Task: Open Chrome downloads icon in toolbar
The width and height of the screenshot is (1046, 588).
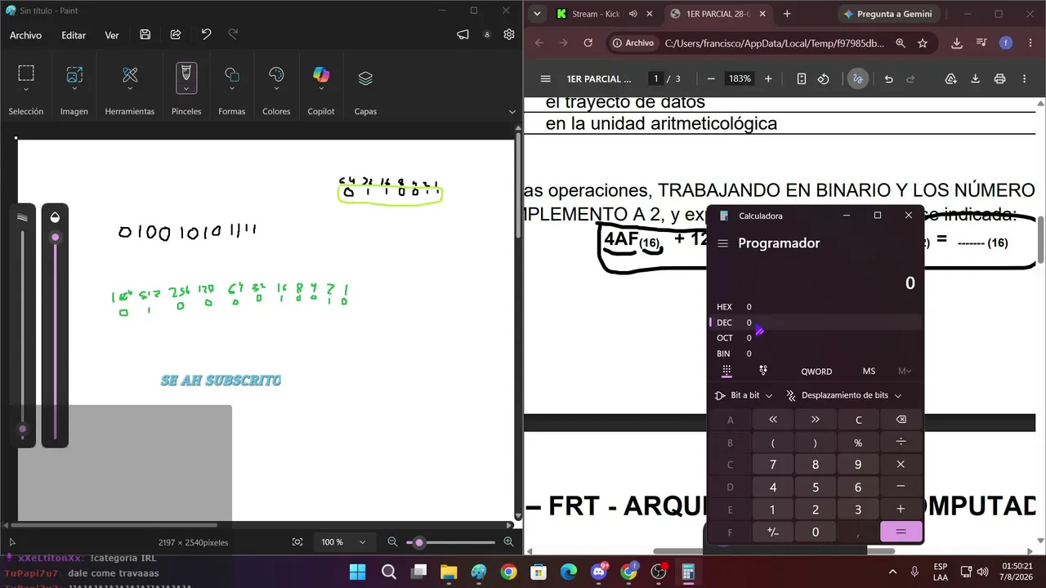Action: pyautogui.click(x=957, y=43)
